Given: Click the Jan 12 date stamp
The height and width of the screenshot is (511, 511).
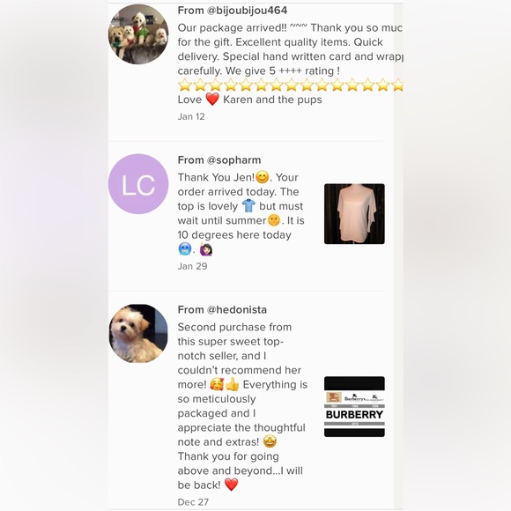Looking at the screenshot, I should [191, 116].
